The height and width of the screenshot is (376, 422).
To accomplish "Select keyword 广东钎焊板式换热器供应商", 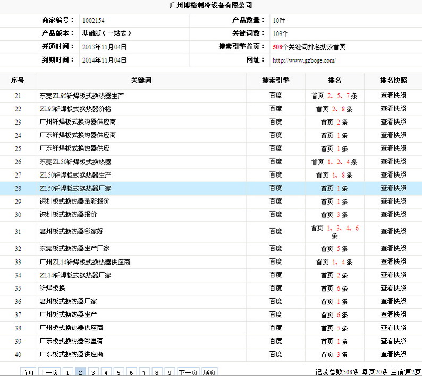I will (x=78, y=135).
